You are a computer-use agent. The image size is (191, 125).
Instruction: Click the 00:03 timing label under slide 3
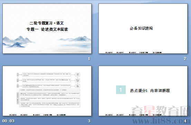click(8, 121)
